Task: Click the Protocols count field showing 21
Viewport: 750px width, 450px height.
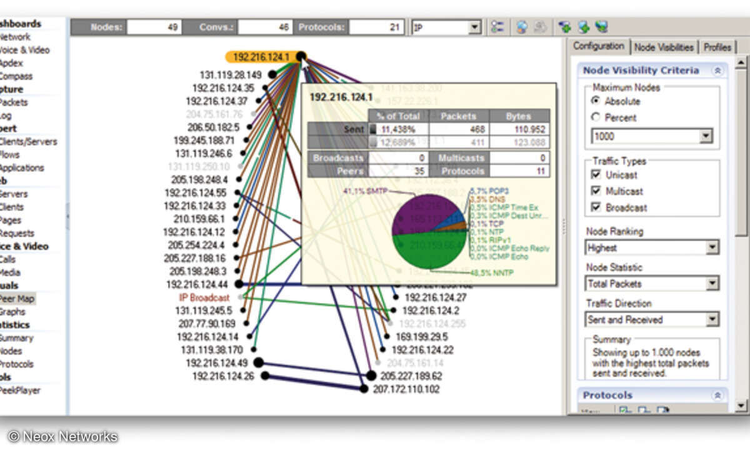Action: pyautogui.click(x=376, y=27)
